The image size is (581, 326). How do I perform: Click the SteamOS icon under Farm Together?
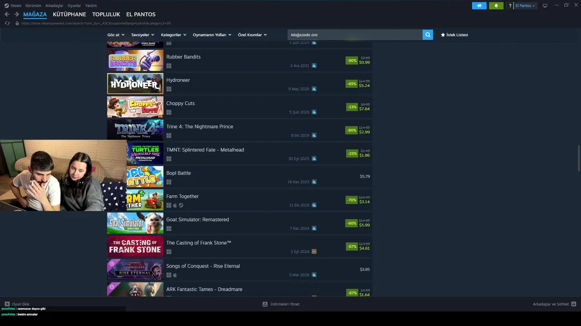click(x=181, y=205)
